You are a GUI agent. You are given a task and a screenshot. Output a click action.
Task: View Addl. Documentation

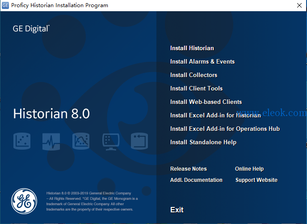coord(196,180)
